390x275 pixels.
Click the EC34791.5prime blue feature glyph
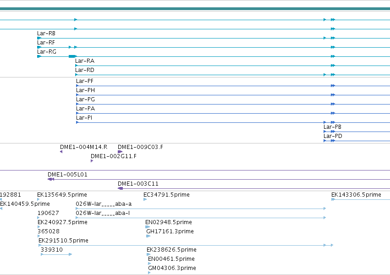145,199
